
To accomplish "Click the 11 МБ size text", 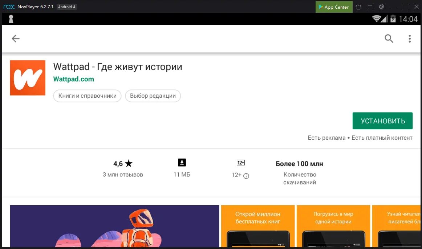I will pyautogui.click(x=182, y=175).
